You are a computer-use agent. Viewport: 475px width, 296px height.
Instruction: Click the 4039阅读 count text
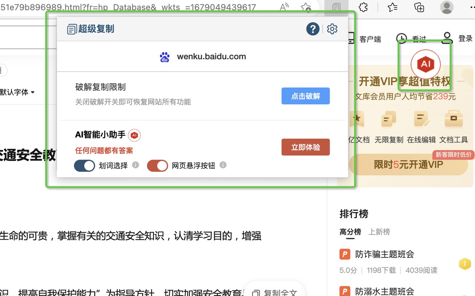click(x=422, y=270)
